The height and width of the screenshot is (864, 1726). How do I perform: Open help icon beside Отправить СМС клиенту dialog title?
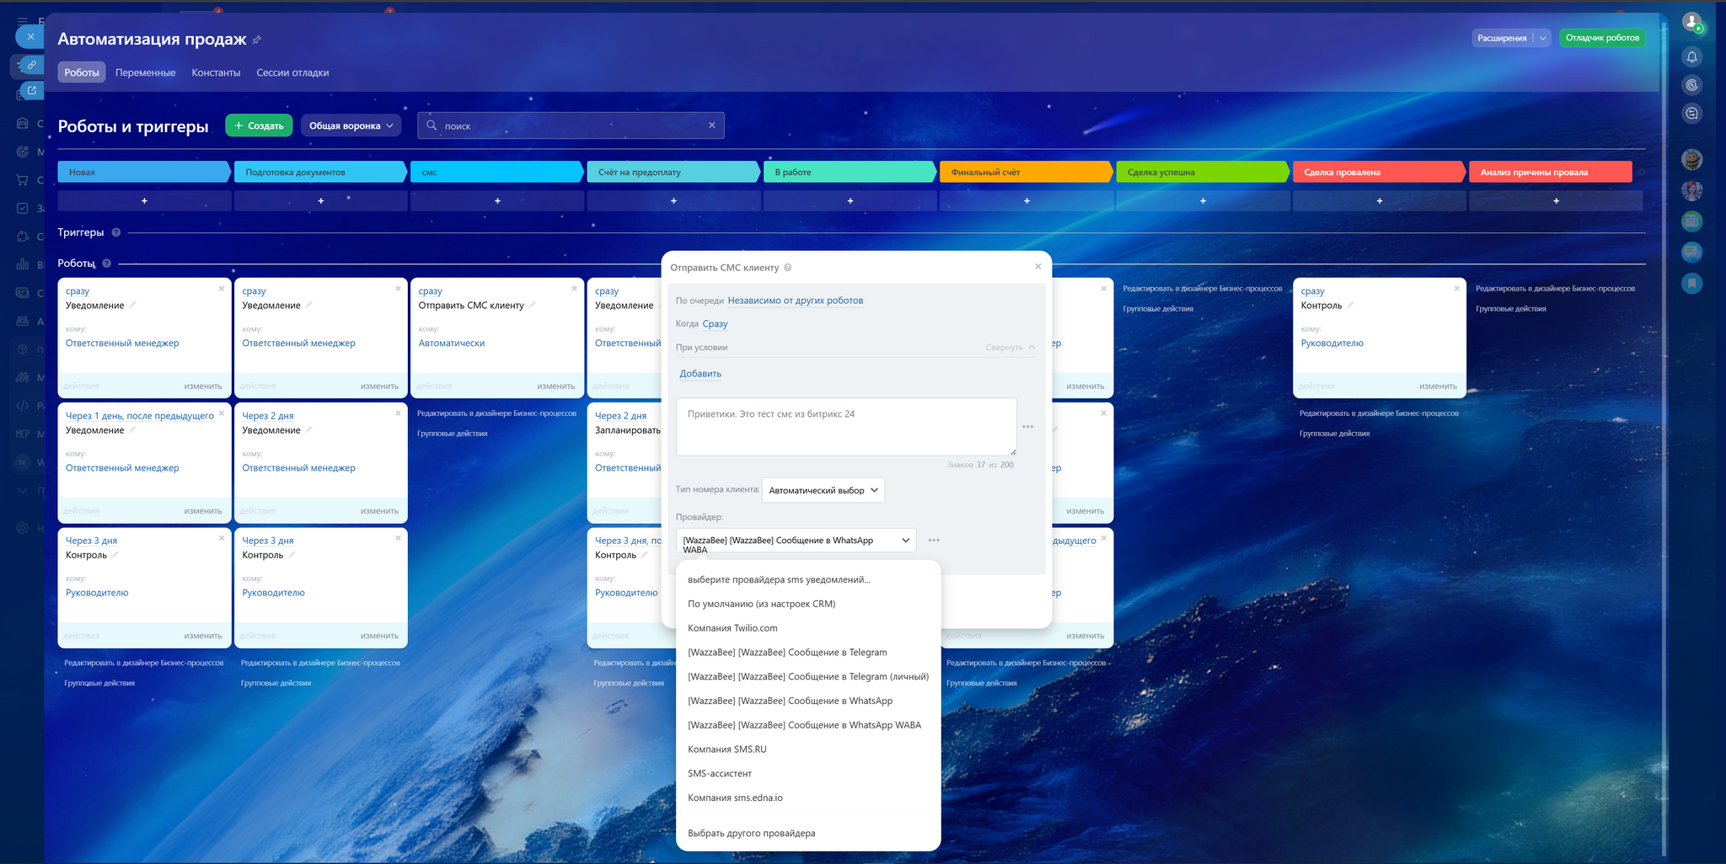(788, 268)
